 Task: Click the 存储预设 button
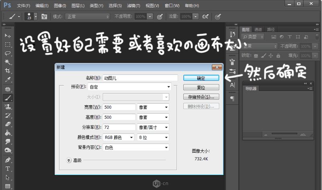tap(201, 97)
